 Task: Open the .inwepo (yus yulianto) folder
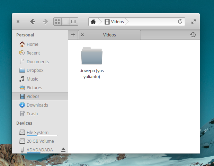91,57
